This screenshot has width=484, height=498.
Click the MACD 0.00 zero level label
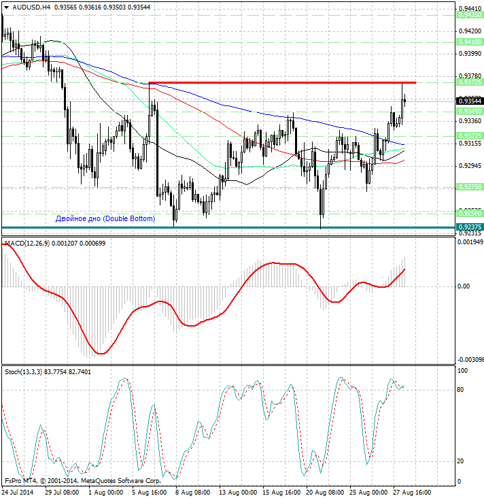click(464, 286)
